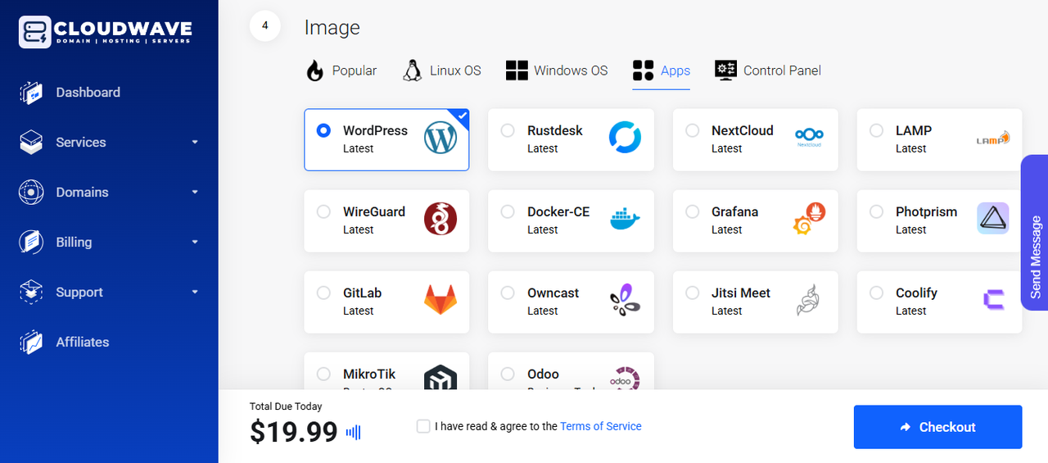Select the Grafana radio button

coord(693,211)
